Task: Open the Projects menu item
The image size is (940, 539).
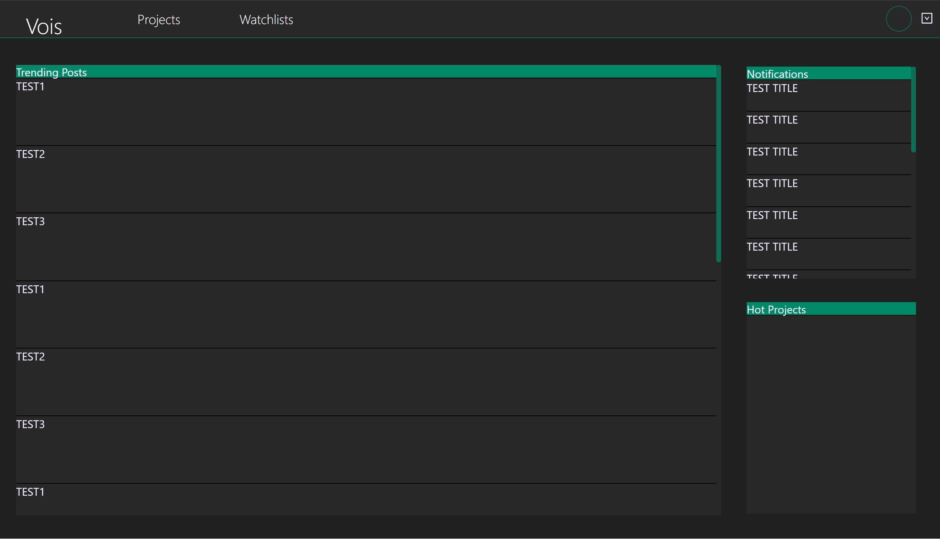Action: (x=158, y=20)
